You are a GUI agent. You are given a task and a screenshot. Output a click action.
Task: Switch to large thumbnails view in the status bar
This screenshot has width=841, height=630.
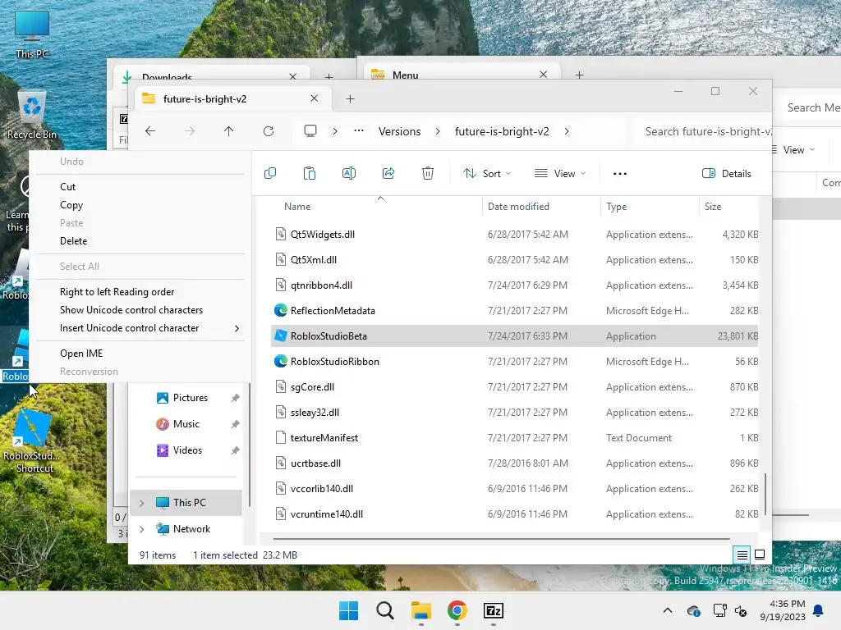[760, 555]
